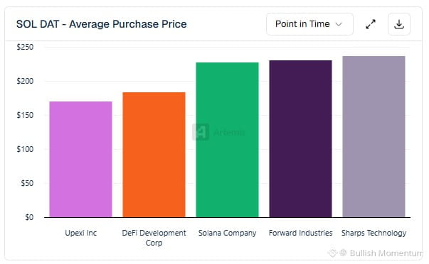Screen dimensions: 429x264
Task: Click the Artemis watermark logo
Action: pyautogui.click(x=201, y=132)
